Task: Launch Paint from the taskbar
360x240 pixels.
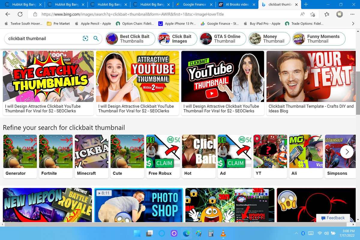Action: tap(198, 233)
